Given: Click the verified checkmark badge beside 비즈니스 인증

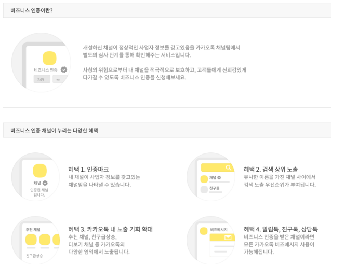Looking at the screenshot, I should [x=64, y=69].
